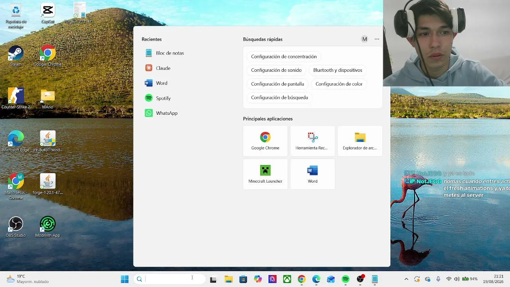This screenshot has height=287, width=510.
Task: Select the jre-8u491 Java installer icon
Action: pyautogui.click(x=47, y=141)
